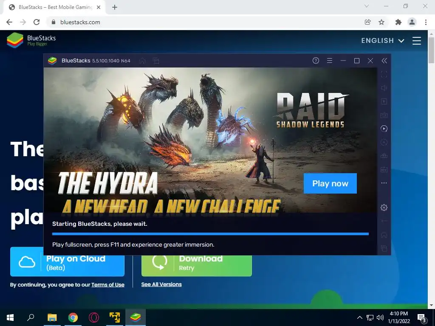Screen dimensions: 435x326
Task: Click the Android home icon in sidebar
Action: coord(384,235)
